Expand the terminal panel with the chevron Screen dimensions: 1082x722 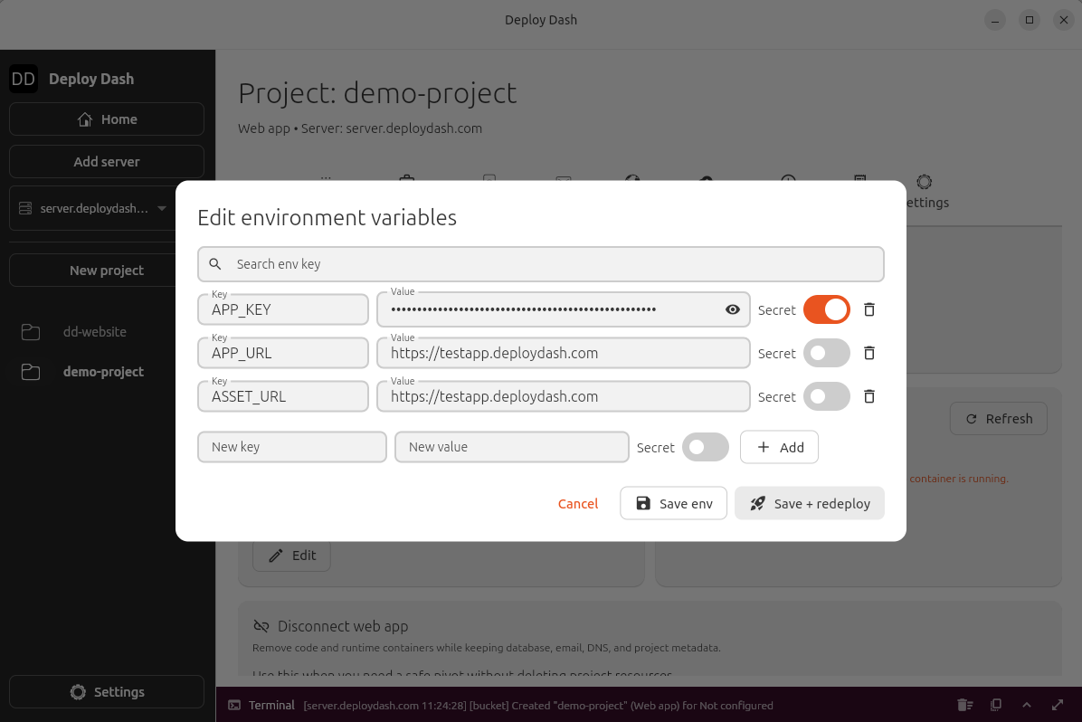pyautogui.click(x=1027, y=705)
